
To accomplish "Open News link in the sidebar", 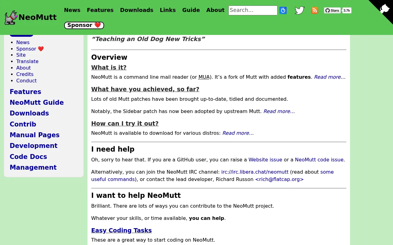I will click(x=23, y=43).
